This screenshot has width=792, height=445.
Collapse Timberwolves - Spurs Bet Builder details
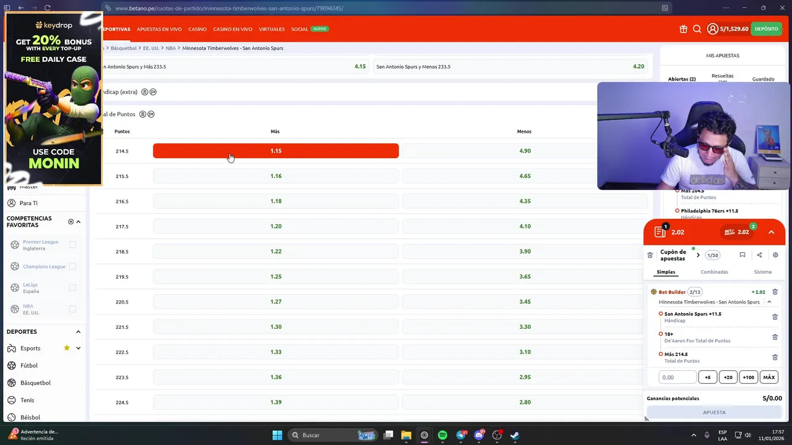(769, 302)
